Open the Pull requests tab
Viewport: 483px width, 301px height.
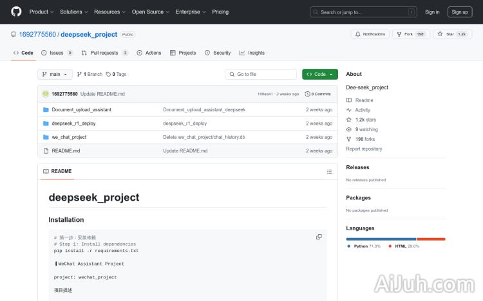coord(105,53)
